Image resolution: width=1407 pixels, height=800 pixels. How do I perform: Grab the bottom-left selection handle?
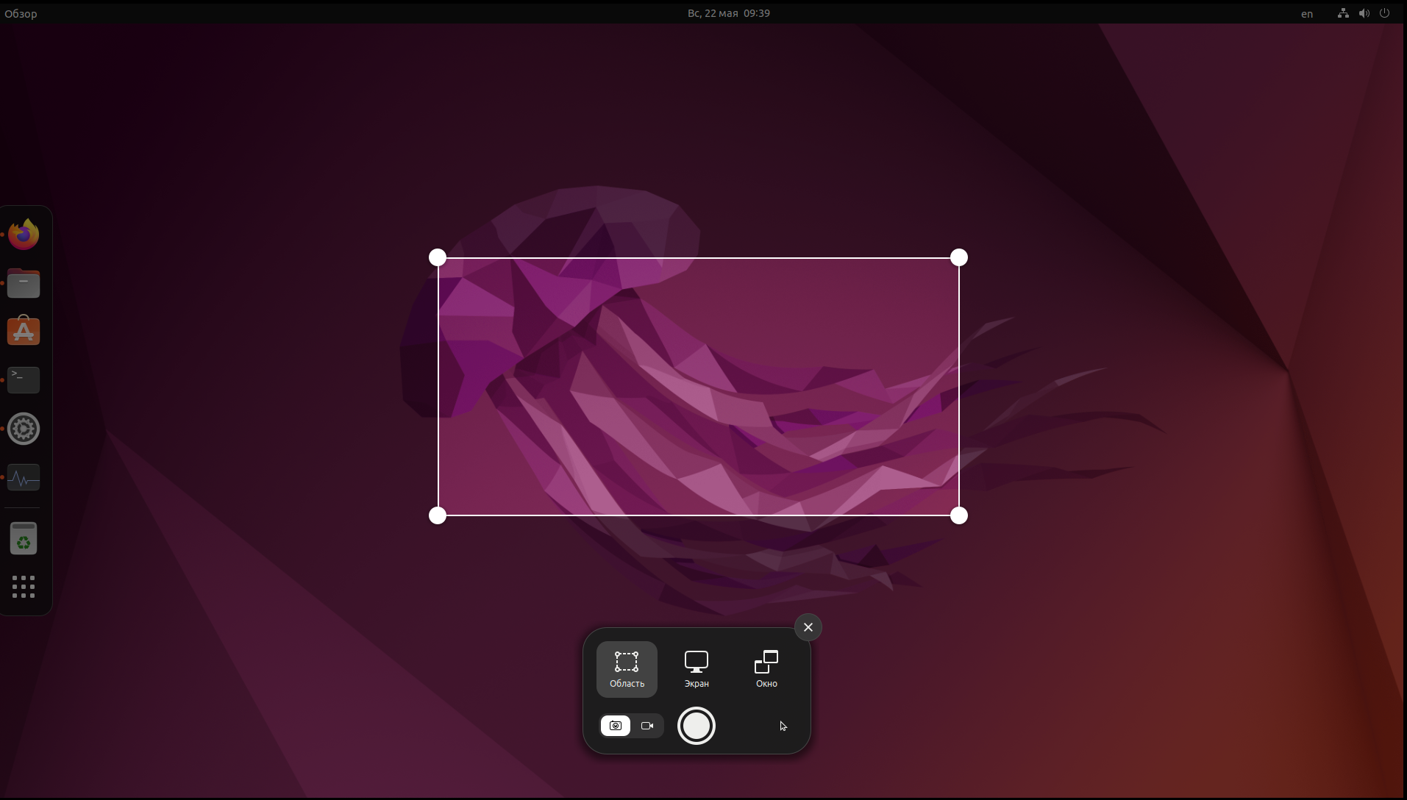pyautogui.click(x=438, y=515)
